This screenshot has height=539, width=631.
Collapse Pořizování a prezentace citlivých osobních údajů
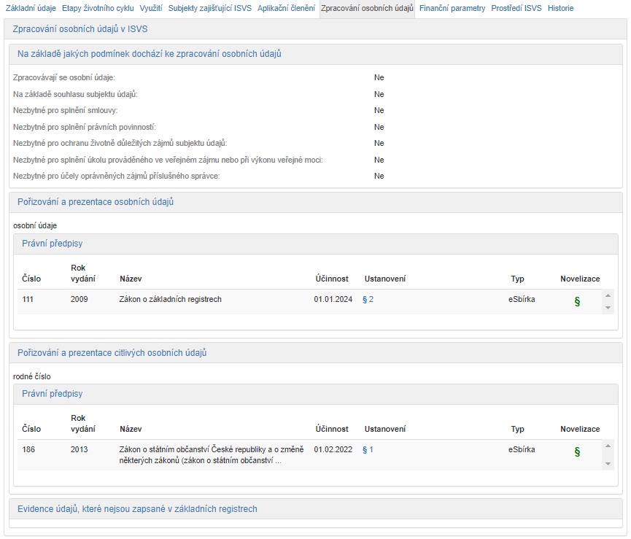pos(112,352)
